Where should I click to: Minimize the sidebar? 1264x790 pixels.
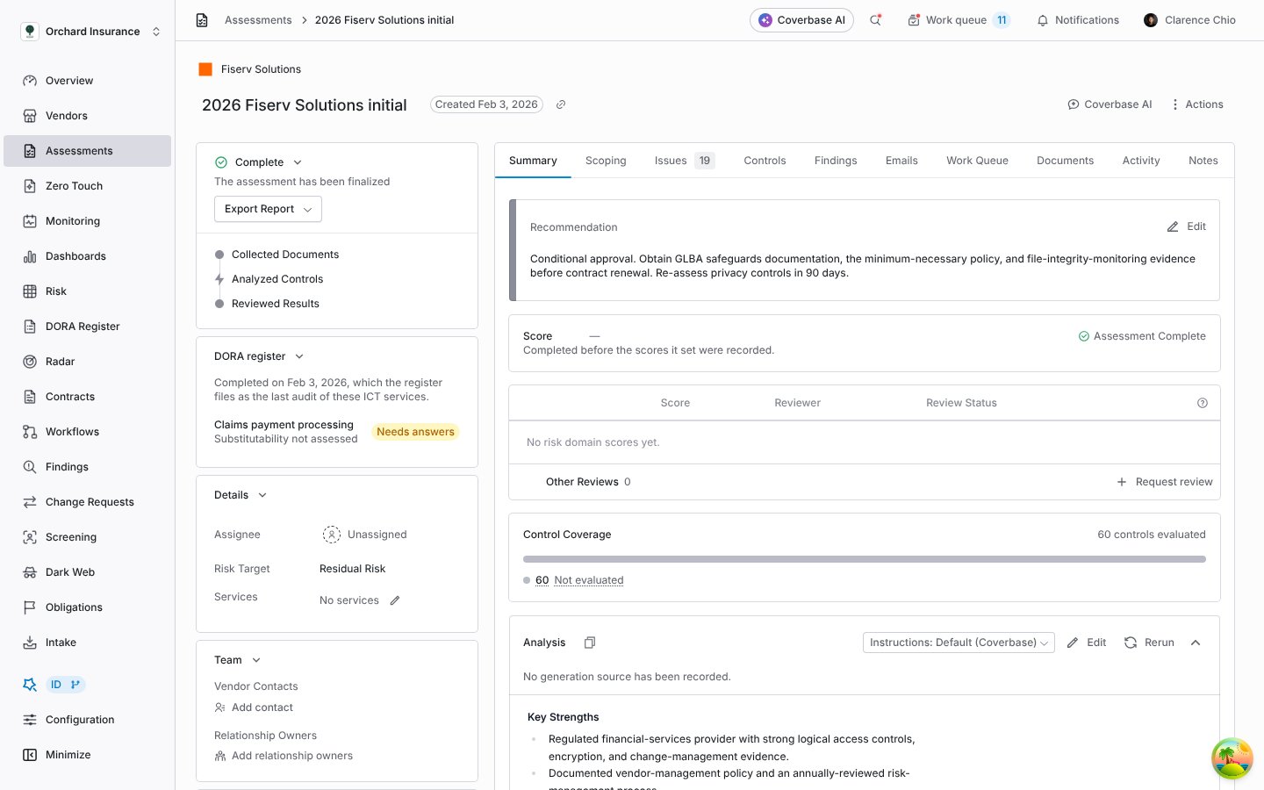pyautogui.click(x=57, y=755)
